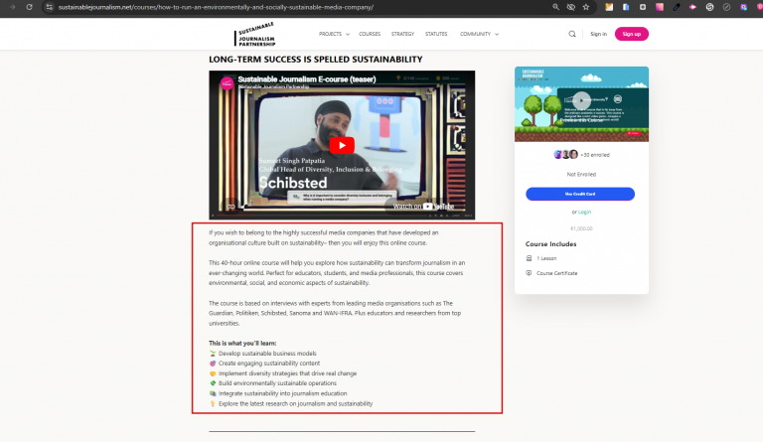763x442 pixels.
Task: Open the white circular swirl extension
Action: coord(710,7)
